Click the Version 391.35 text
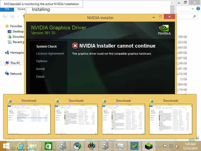201x151 pixels. tap(43, 33)
